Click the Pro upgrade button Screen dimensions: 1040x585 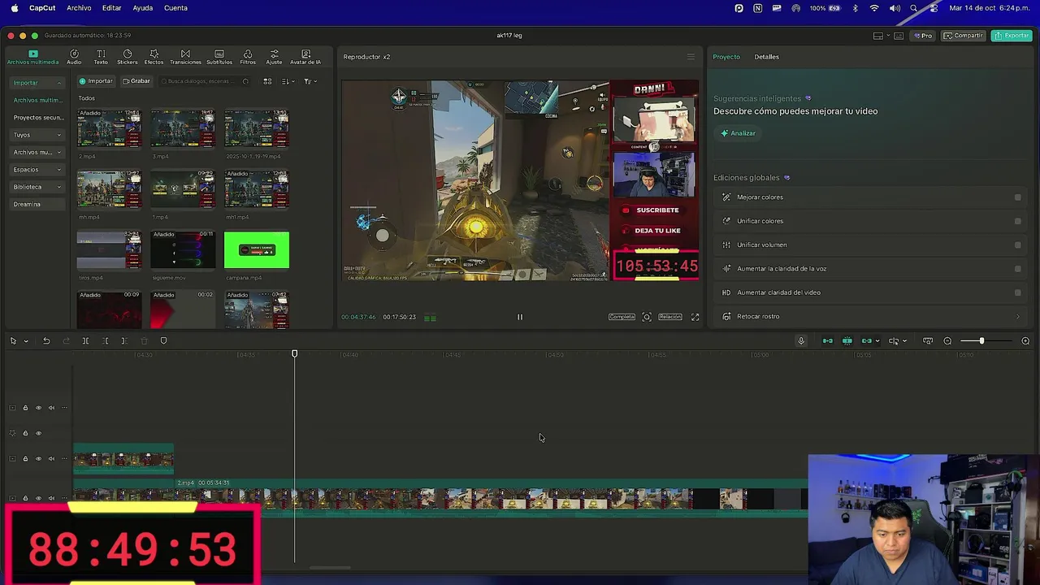pyautogui.click(x=922, y=36)
